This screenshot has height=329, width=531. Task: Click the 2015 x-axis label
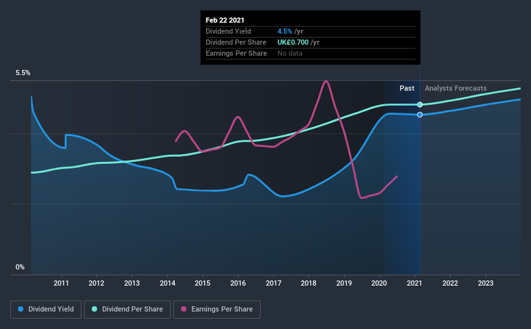point(202,283)
